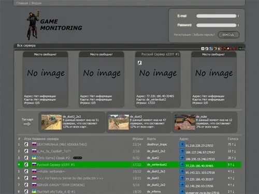Click the STEAM badge on [Only Game] Classik #2
The height and width of the screenshot is (194, 259).
click(78, 158)
